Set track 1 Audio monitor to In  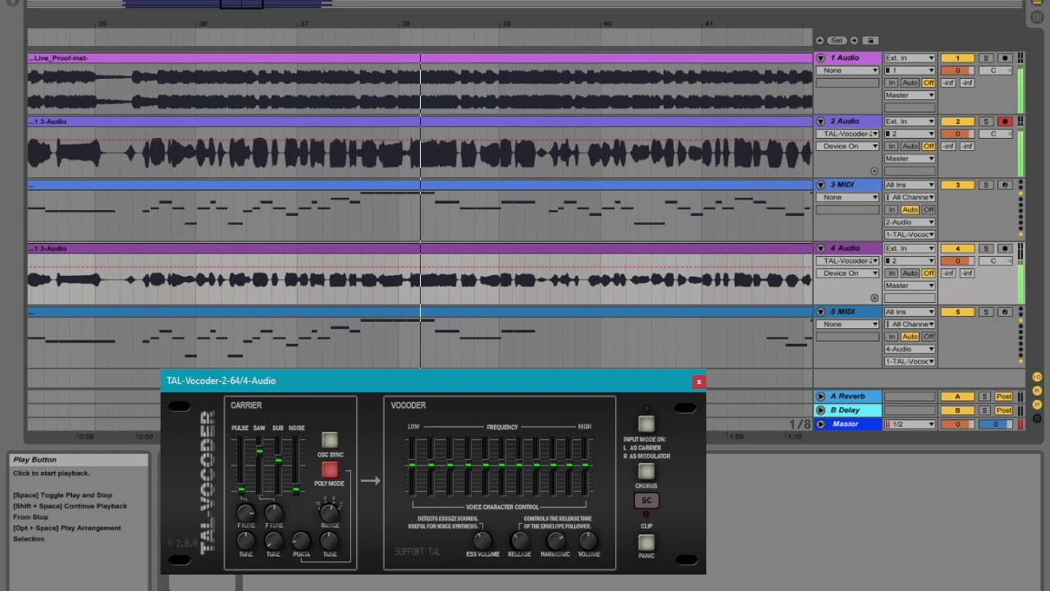pos(891,83)
